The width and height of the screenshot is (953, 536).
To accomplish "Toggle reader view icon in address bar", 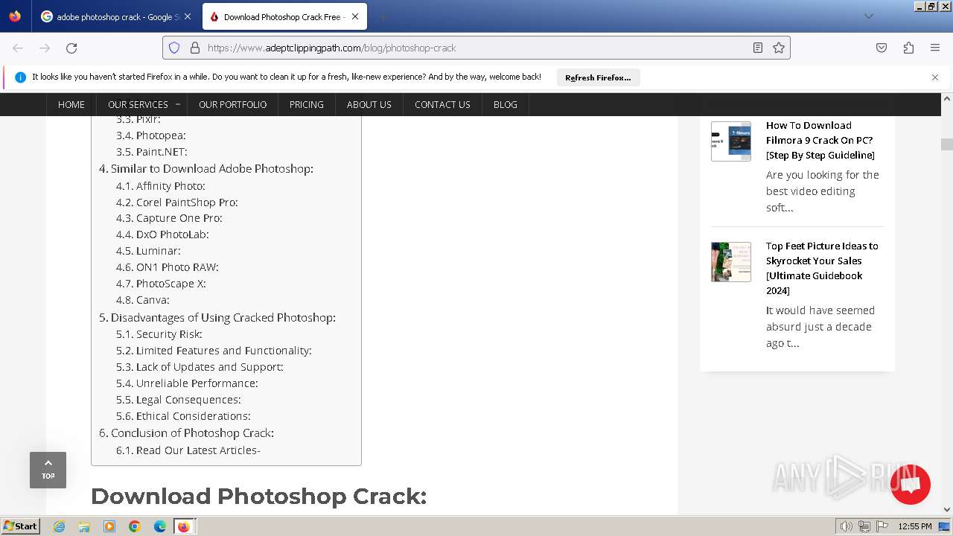I will [x=757, y=48].
